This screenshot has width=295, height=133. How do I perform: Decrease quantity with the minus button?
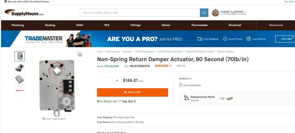101,80
